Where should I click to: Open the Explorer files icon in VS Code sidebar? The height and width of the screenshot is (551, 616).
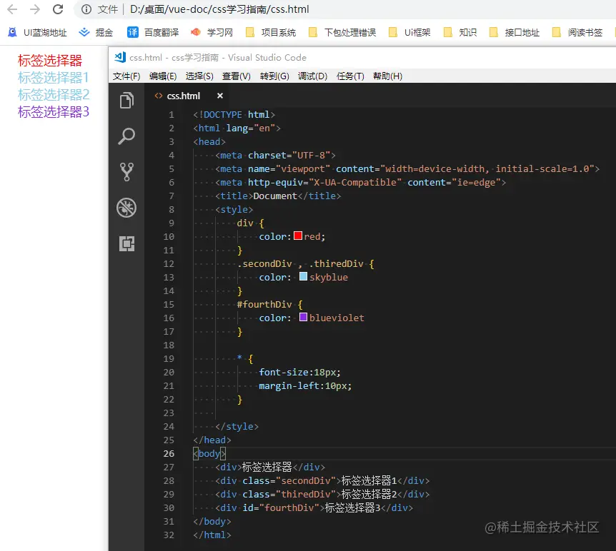click(126, 100)
